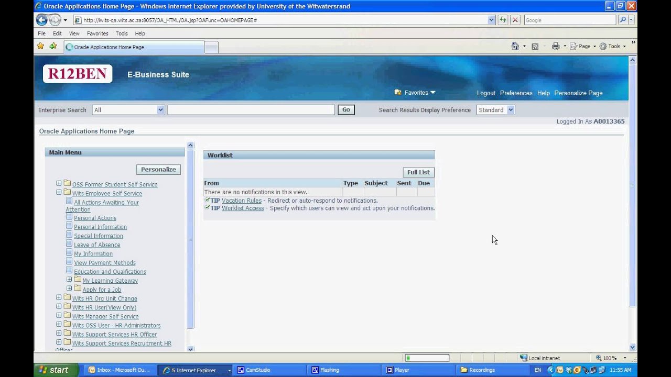Click page vertical scrollbar down arrow

coord(632,347)
